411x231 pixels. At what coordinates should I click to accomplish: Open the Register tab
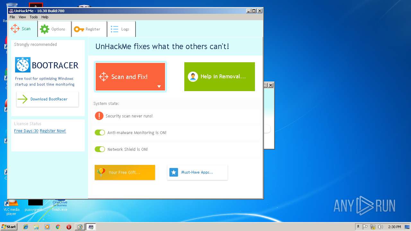pos(89,29)
